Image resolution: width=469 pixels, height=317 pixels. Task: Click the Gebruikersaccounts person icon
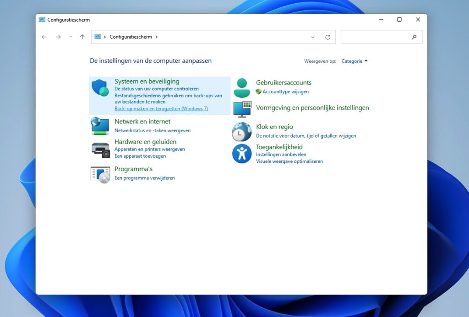242,88
